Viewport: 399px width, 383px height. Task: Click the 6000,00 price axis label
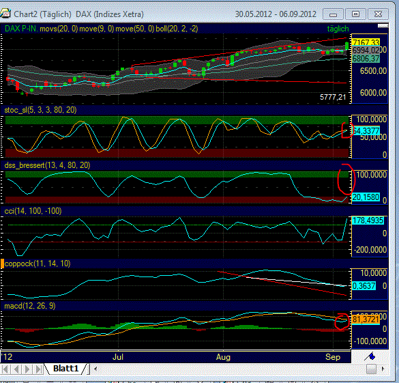tap(373, 93)
